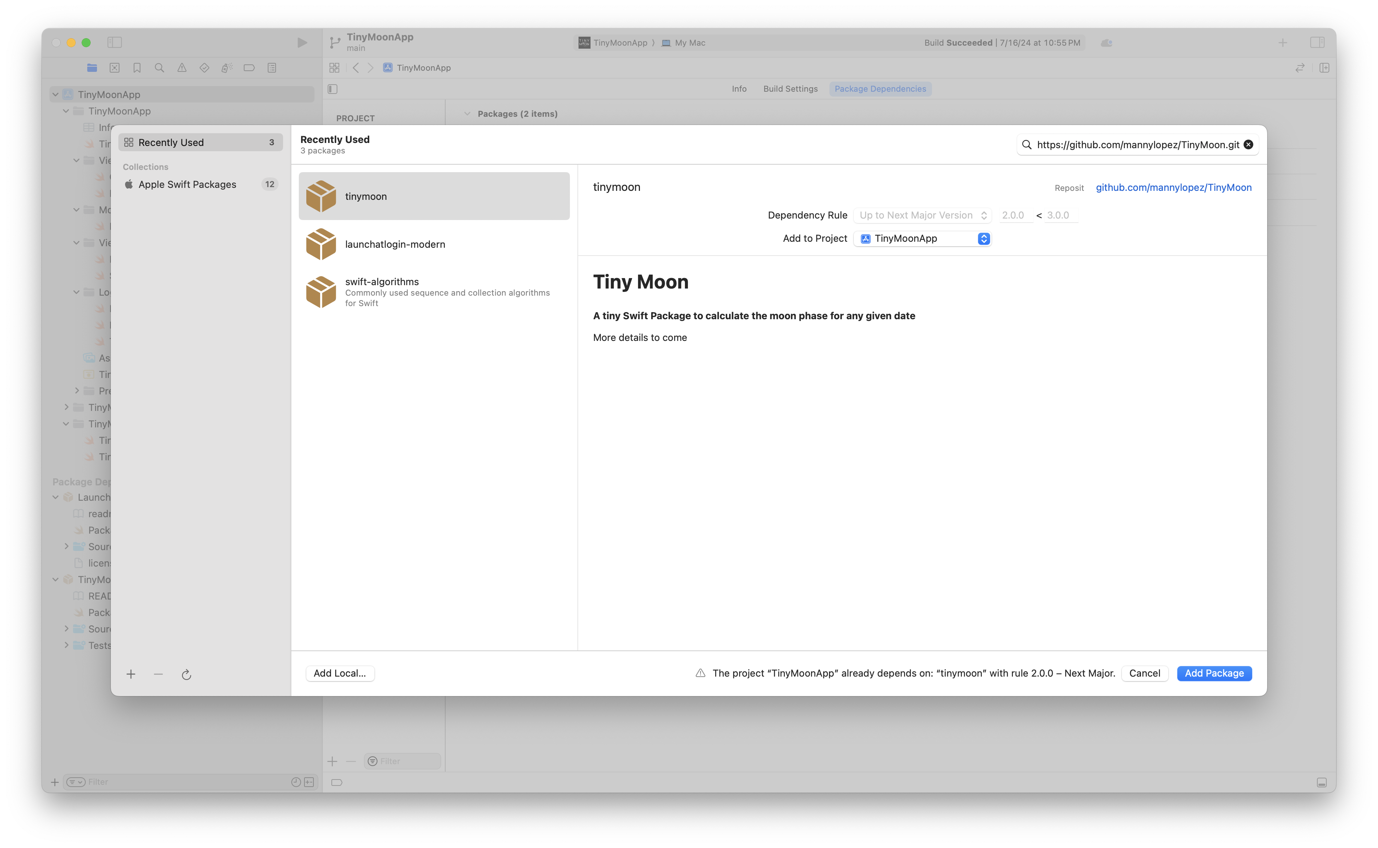
Task: Select the tinymoon package row
Action: [434, 196]
